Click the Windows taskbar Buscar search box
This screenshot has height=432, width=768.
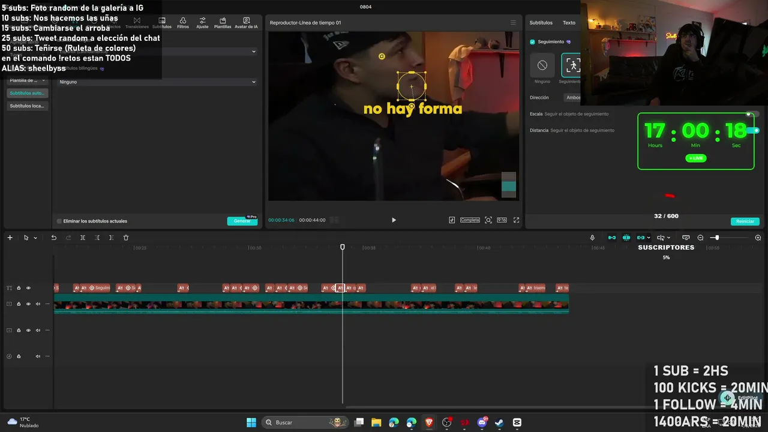[x=306, y=422]
